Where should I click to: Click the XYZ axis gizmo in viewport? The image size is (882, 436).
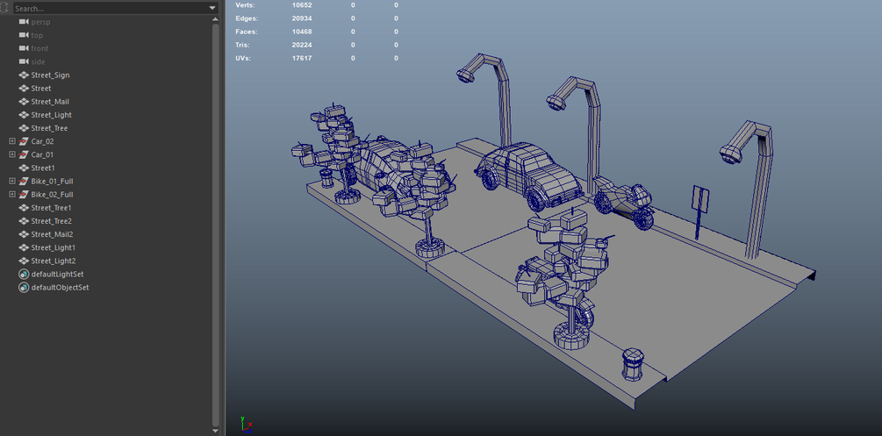(245, 425)
